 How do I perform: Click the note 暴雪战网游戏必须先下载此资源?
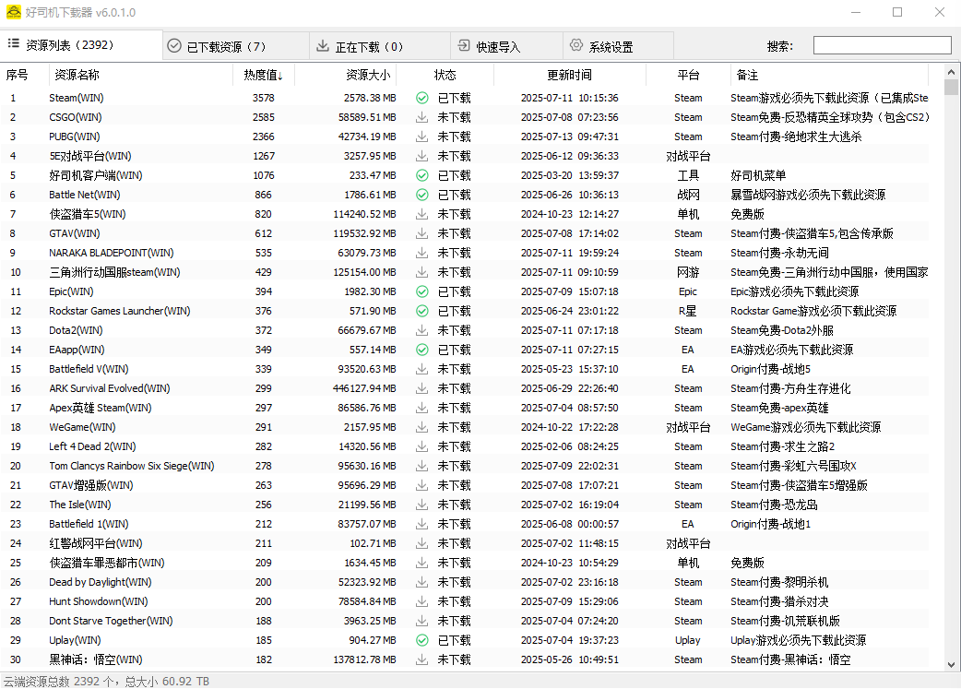point(808,195)
